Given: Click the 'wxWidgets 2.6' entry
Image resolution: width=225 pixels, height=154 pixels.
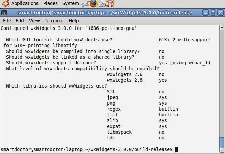Looking at the screenshot, I should 124,74.
